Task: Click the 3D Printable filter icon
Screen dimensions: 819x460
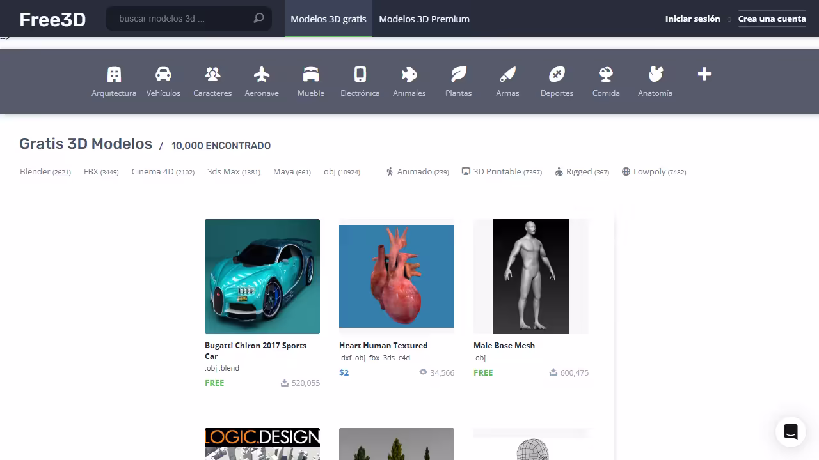Action: [466, 171]
